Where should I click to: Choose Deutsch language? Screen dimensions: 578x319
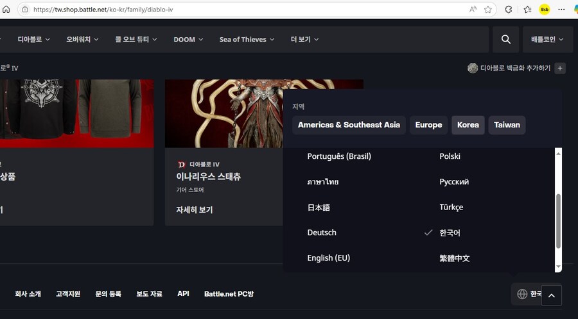point(322,233)
